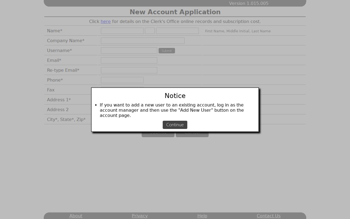Click the 'New Account Application' page title
Viewport: 350px width, 219px height.
[x=175, y=12]
